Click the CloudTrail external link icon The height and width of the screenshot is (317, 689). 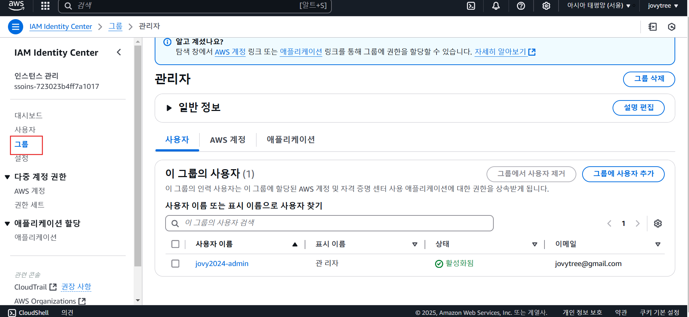[53, 287]
